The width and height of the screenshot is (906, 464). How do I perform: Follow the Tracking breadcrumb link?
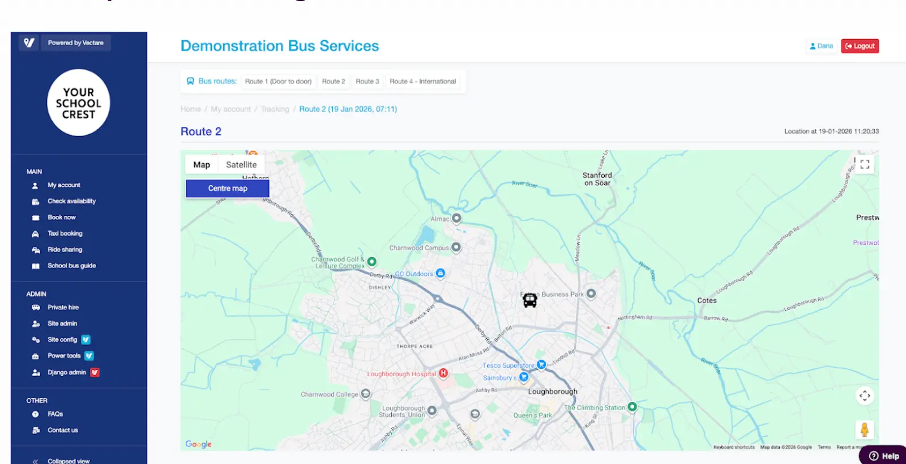click(275, 109)
